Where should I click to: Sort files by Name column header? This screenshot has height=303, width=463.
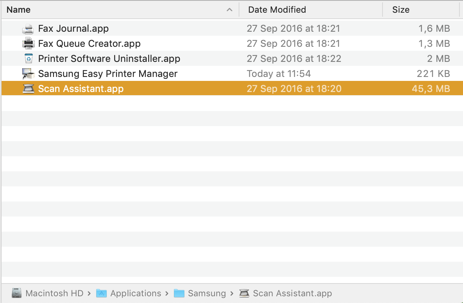click(x=19, y=10)
